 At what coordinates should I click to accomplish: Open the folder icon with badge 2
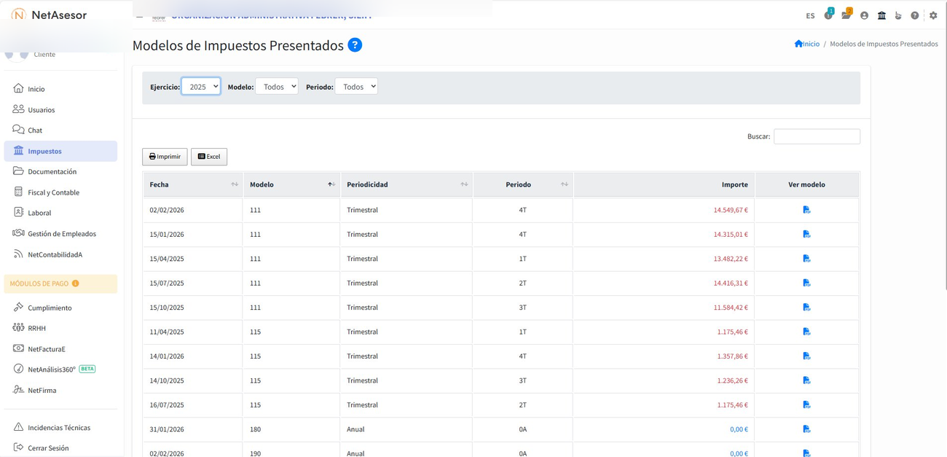tap(846, 15)
